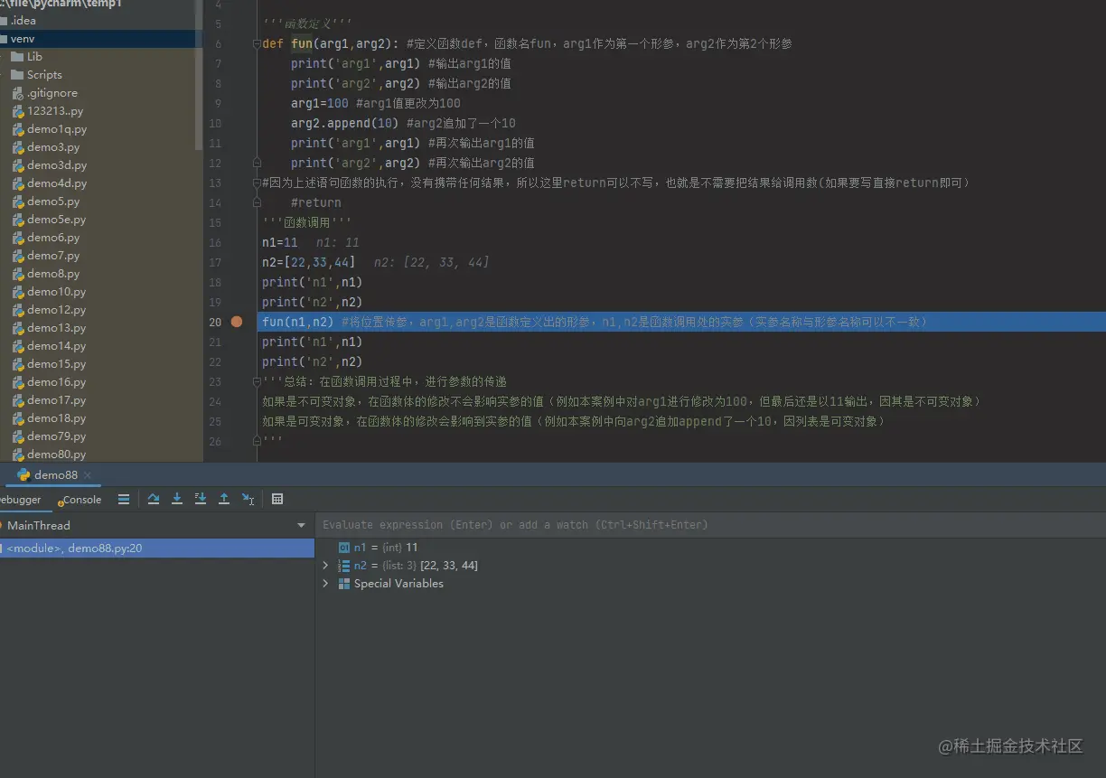This screenshot has height=778, width=1106.
Task: Click the fold marker on line 12
Action: (x=258, y=163)
